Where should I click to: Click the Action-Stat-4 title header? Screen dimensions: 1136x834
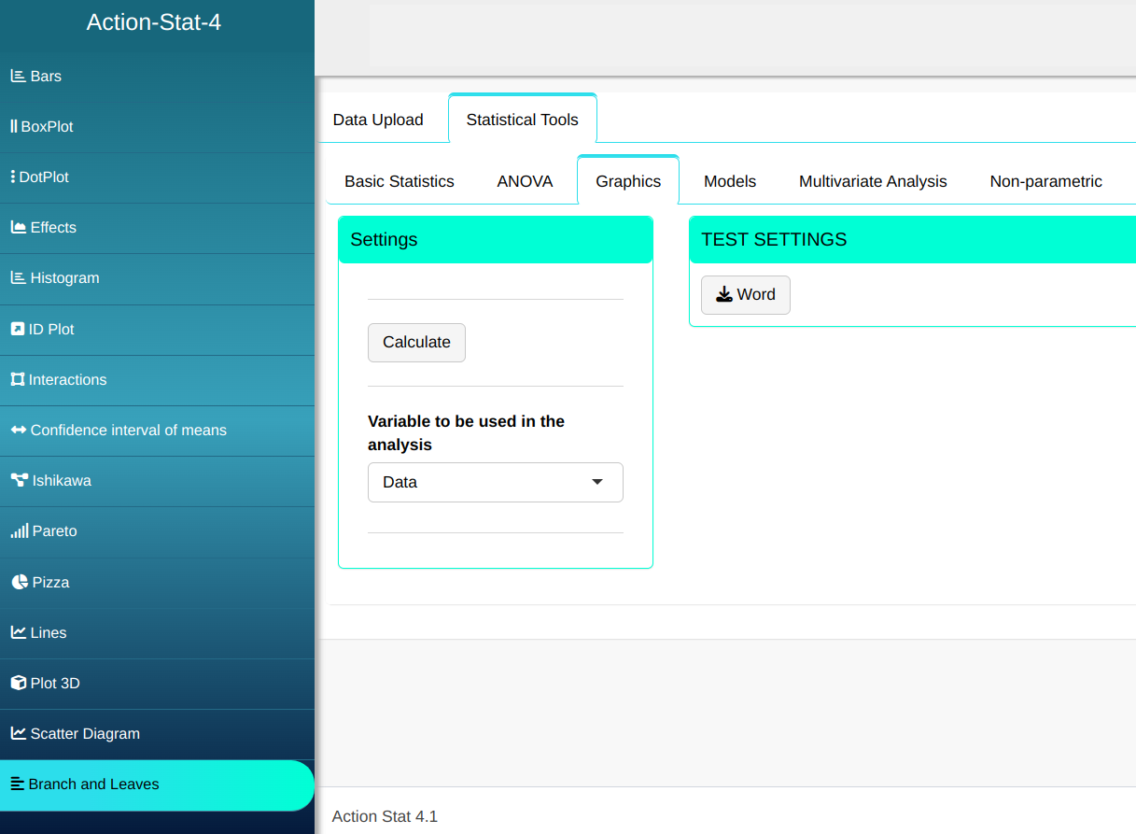154,22
